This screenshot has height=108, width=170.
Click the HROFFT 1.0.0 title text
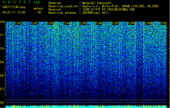point(21,2)
